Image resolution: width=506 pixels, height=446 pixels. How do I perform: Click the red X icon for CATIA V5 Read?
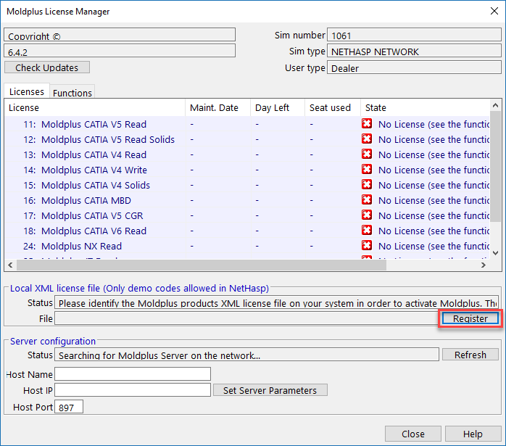pos(367,123)
